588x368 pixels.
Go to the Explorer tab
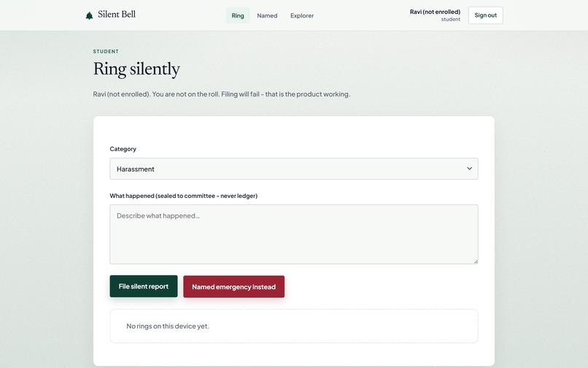pyautogui.click(x=302, y=15)
